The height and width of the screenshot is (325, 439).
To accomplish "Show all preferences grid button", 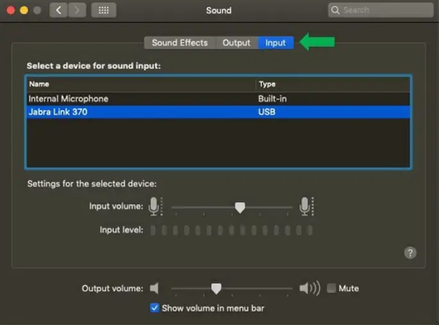I will pos(104,10).
